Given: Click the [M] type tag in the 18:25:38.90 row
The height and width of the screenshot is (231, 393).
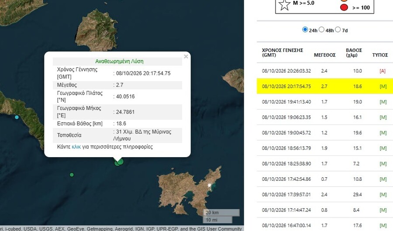Looking at the screenshot, I should pyautogui.click(x=383, y=164).
